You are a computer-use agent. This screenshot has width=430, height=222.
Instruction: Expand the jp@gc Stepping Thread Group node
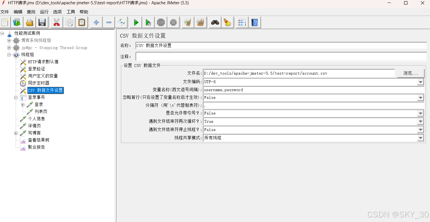(x=9, y=48)
